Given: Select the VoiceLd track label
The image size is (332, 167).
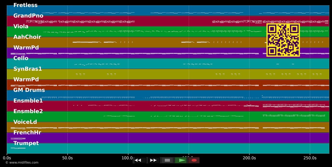Looking at the screenshot, I should click(x=25, y=122).
